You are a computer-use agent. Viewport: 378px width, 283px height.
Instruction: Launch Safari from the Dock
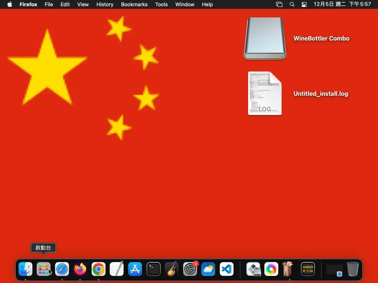click(62, 269)
